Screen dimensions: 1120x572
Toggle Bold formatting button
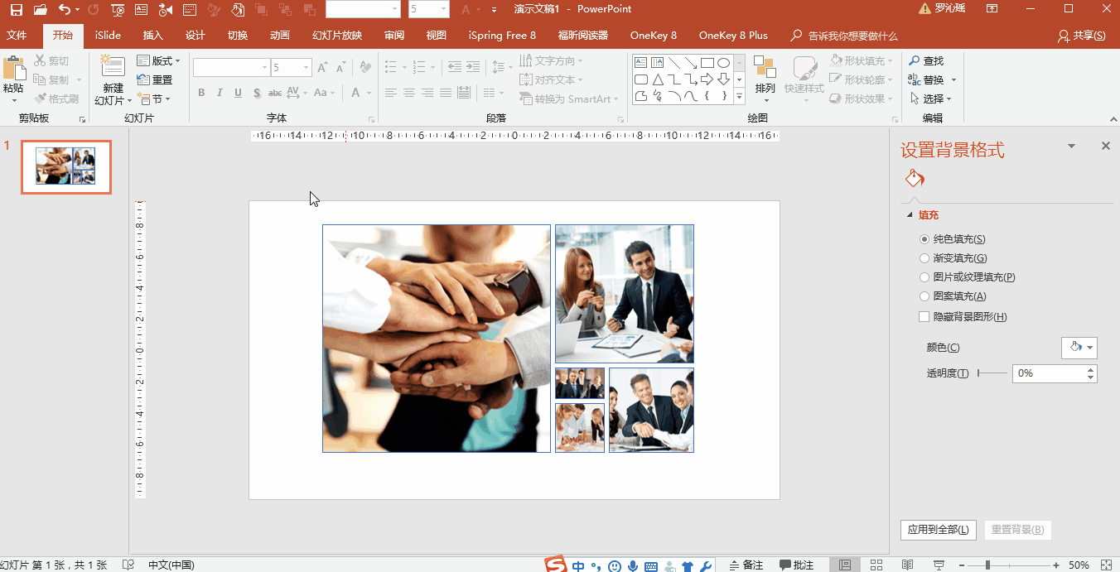(201, 93)
